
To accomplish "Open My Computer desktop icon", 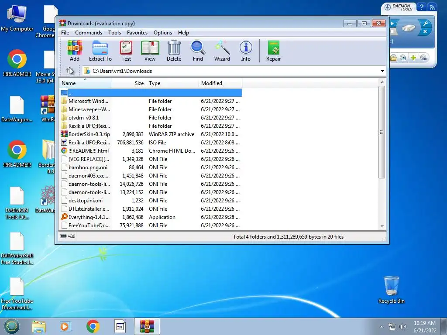I will click(x=17, y=18).
